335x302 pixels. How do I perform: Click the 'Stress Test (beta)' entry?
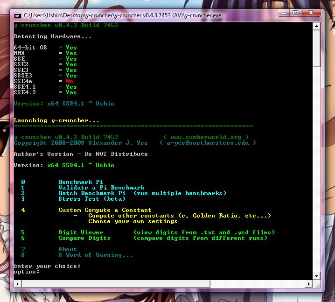pyautogui.click(x=92, y=199)
